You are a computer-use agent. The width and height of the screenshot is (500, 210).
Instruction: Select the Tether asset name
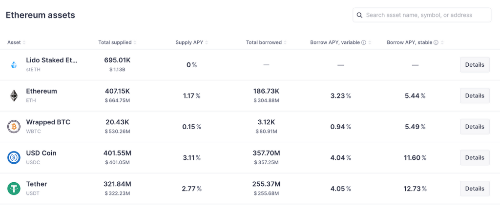tap(37, 184)
